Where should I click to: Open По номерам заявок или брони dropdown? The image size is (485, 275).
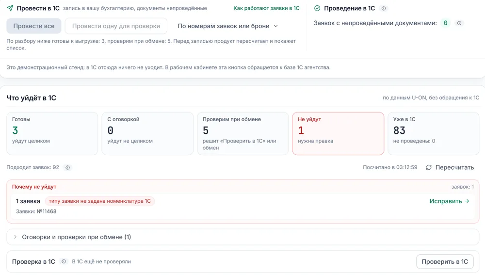227,26
